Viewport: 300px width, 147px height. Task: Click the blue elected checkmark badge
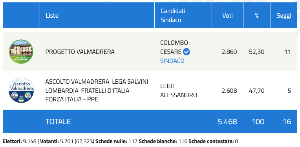pos(187,51)
